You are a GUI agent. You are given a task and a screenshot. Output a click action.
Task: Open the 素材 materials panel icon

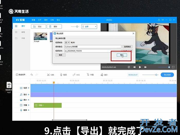point(16,26)
